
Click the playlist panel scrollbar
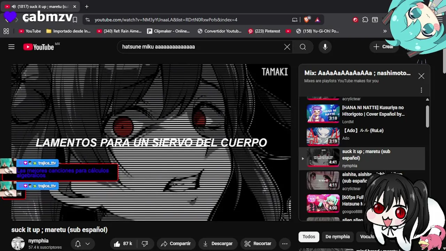click(x=428, y=117)
